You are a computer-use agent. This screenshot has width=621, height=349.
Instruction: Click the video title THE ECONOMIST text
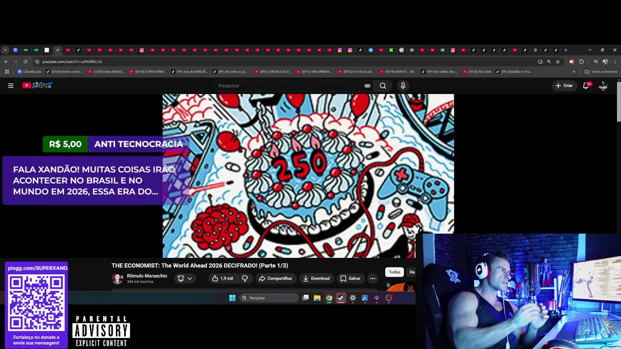[200, 266]
